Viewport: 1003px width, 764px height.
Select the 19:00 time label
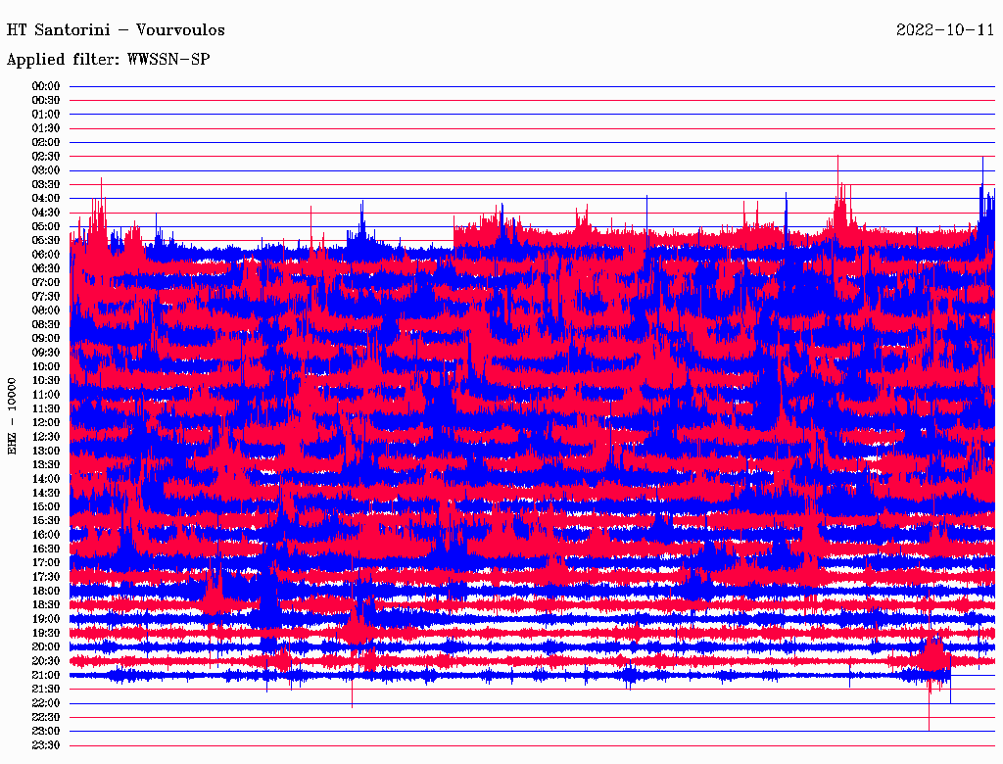[x=46, y=619]
